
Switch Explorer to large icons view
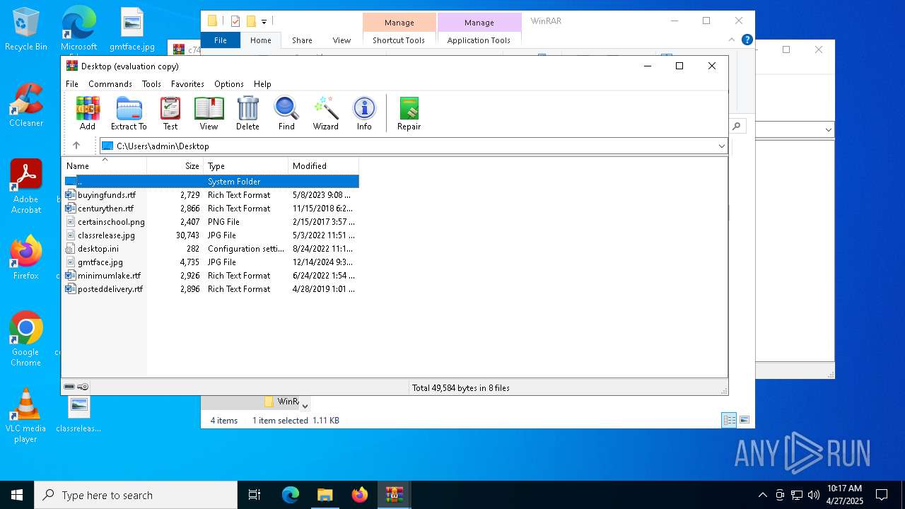tap(744, 420)
